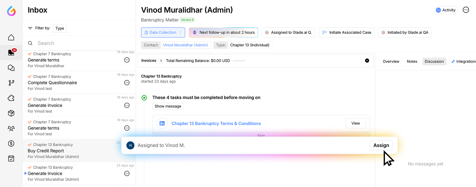476x187 pixels.
Task: Click the Invoices count badge showing 1
Action: pos(161,61)
